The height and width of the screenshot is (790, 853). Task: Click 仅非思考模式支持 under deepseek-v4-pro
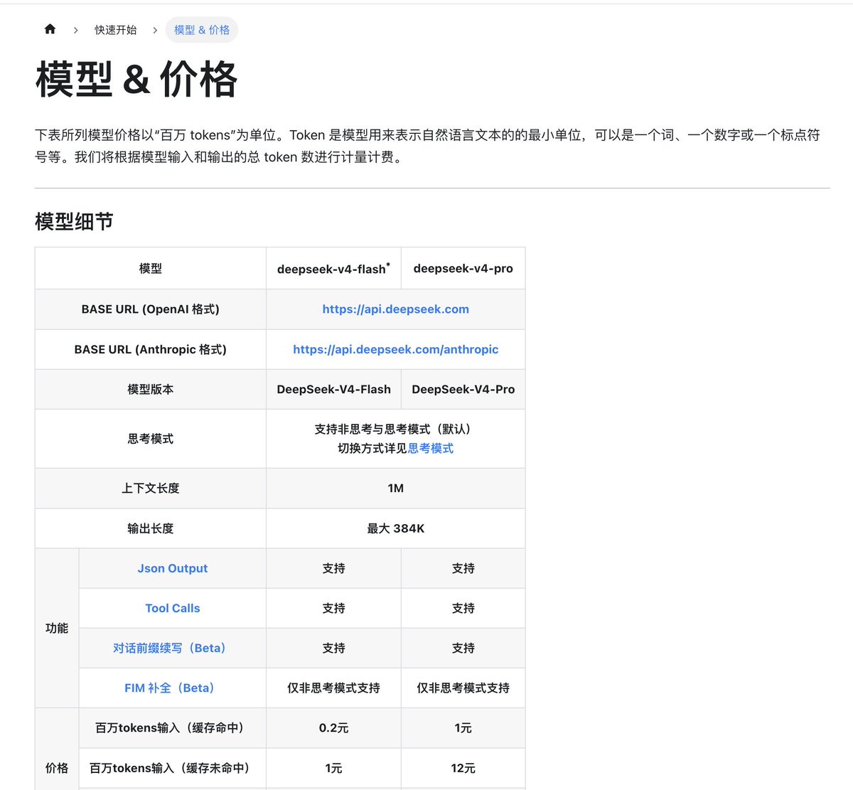[x=463, y=688]
